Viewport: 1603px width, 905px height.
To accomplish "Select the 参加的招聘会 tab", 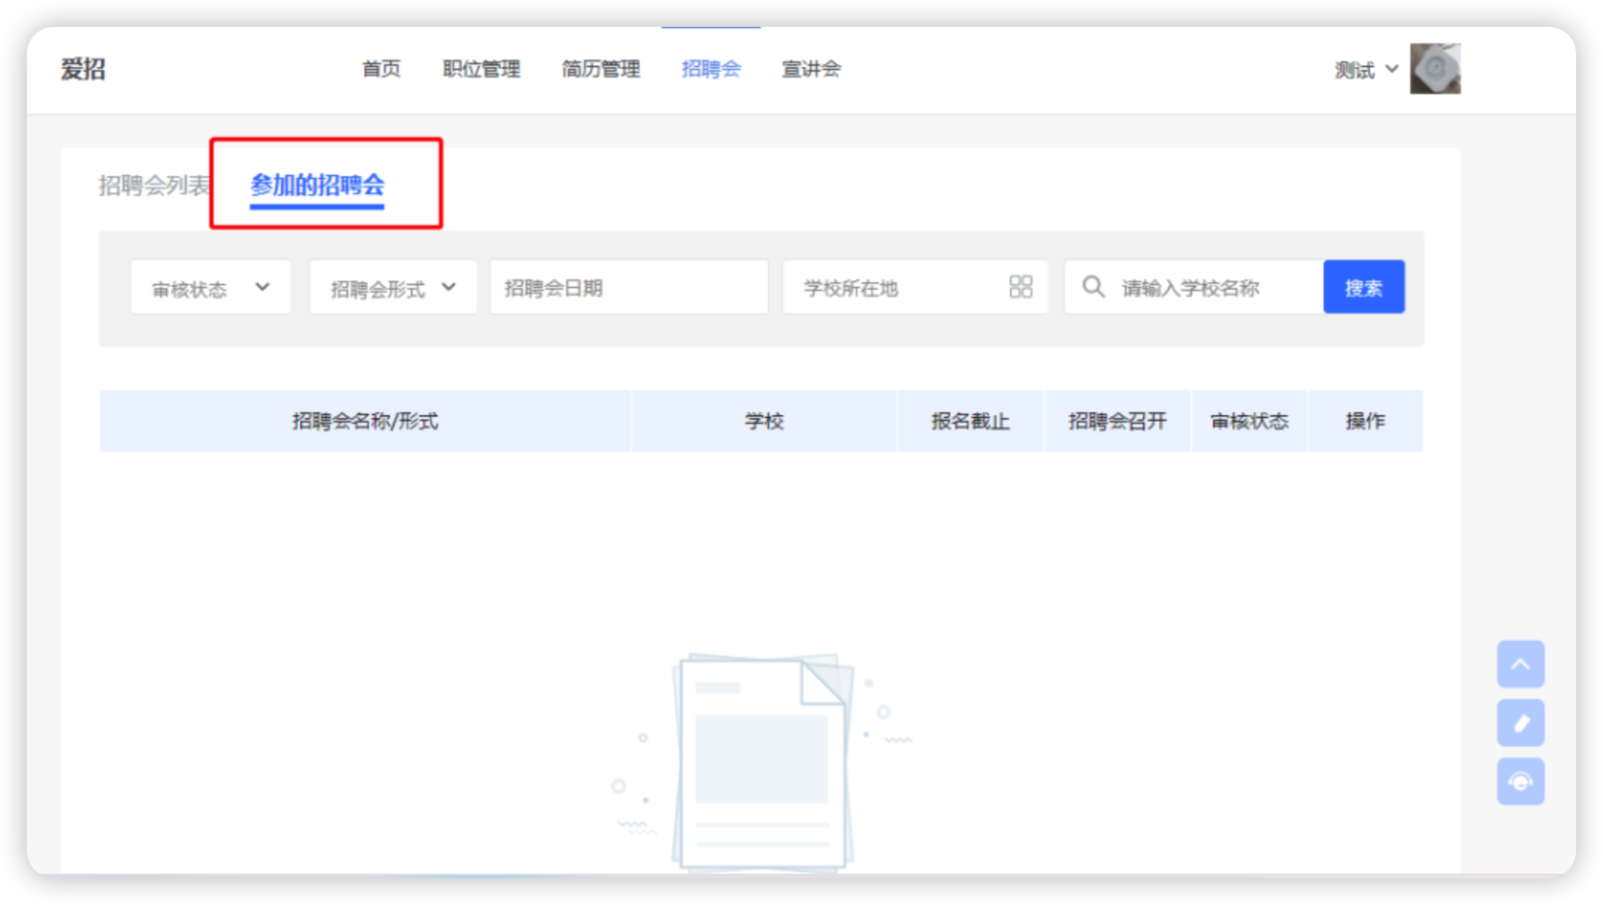I will pos(317,185).
